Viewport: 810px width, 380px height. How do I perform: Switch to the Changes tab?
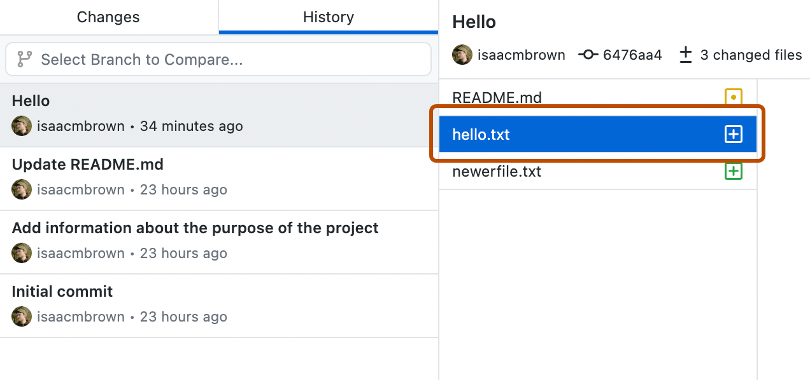pyautogui.click(x=108, y=17)
